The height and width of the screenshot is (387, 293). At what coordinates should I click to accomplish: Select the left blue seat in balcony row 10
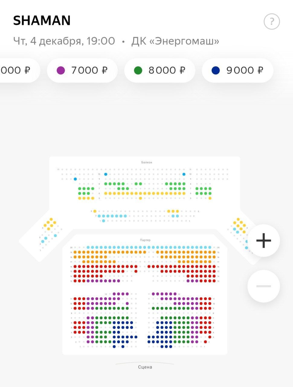pos(106,174)
